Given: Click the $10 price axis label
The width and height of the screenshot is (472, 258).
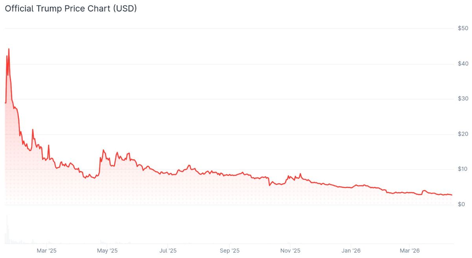Looking at the screenshot, I should tap(463, 169).
